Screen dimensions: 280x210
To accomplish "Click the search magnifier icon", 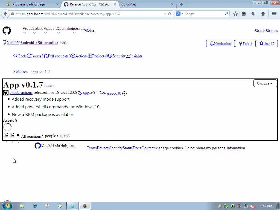I will [226, 14].
